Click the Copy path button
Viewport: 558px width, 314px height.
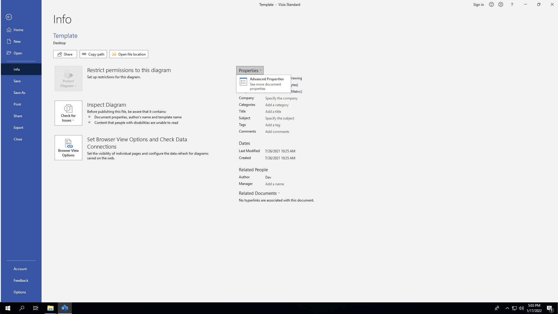tap(93, 54)
